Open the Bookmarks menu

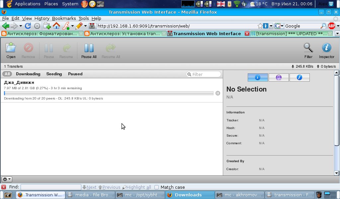(64, 18)
